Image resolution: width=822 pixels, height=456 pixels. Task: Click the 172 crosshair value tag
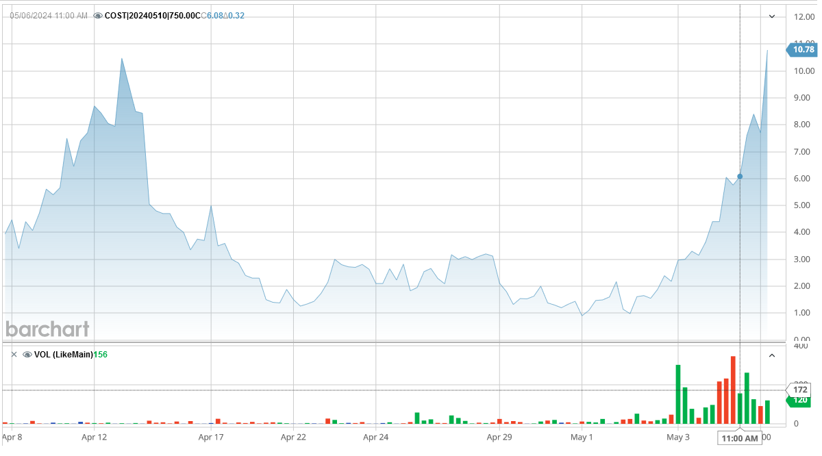[800, 390]
